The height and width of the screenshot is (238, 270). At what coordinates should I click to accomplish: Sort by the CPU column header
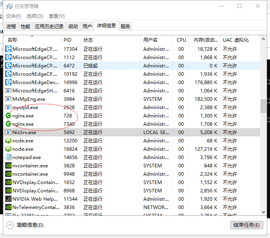pos(180,40)
